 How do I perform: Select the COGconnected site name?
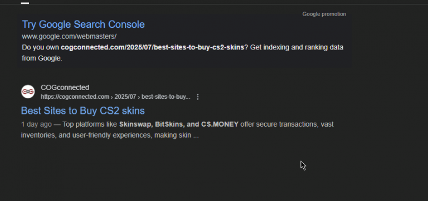click(65, 87)
